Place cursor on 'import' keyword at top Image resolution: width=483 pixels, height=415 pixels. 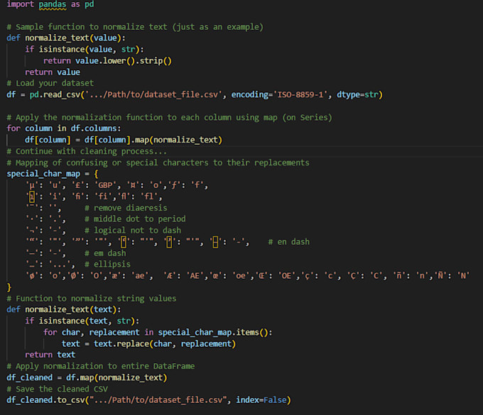coord(21,4)
